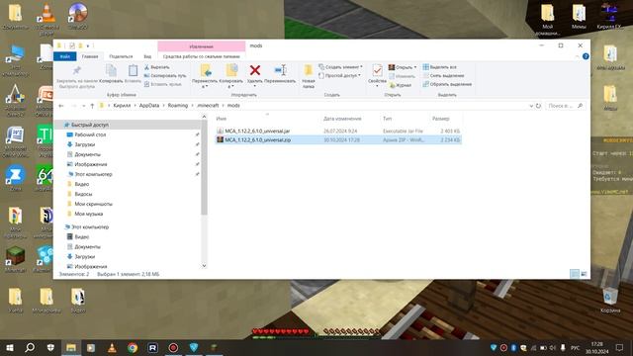Viewport: 633px width, 356px height.
Task: Click Изменить in the Открыть group
Action: [x=402, y=76]
